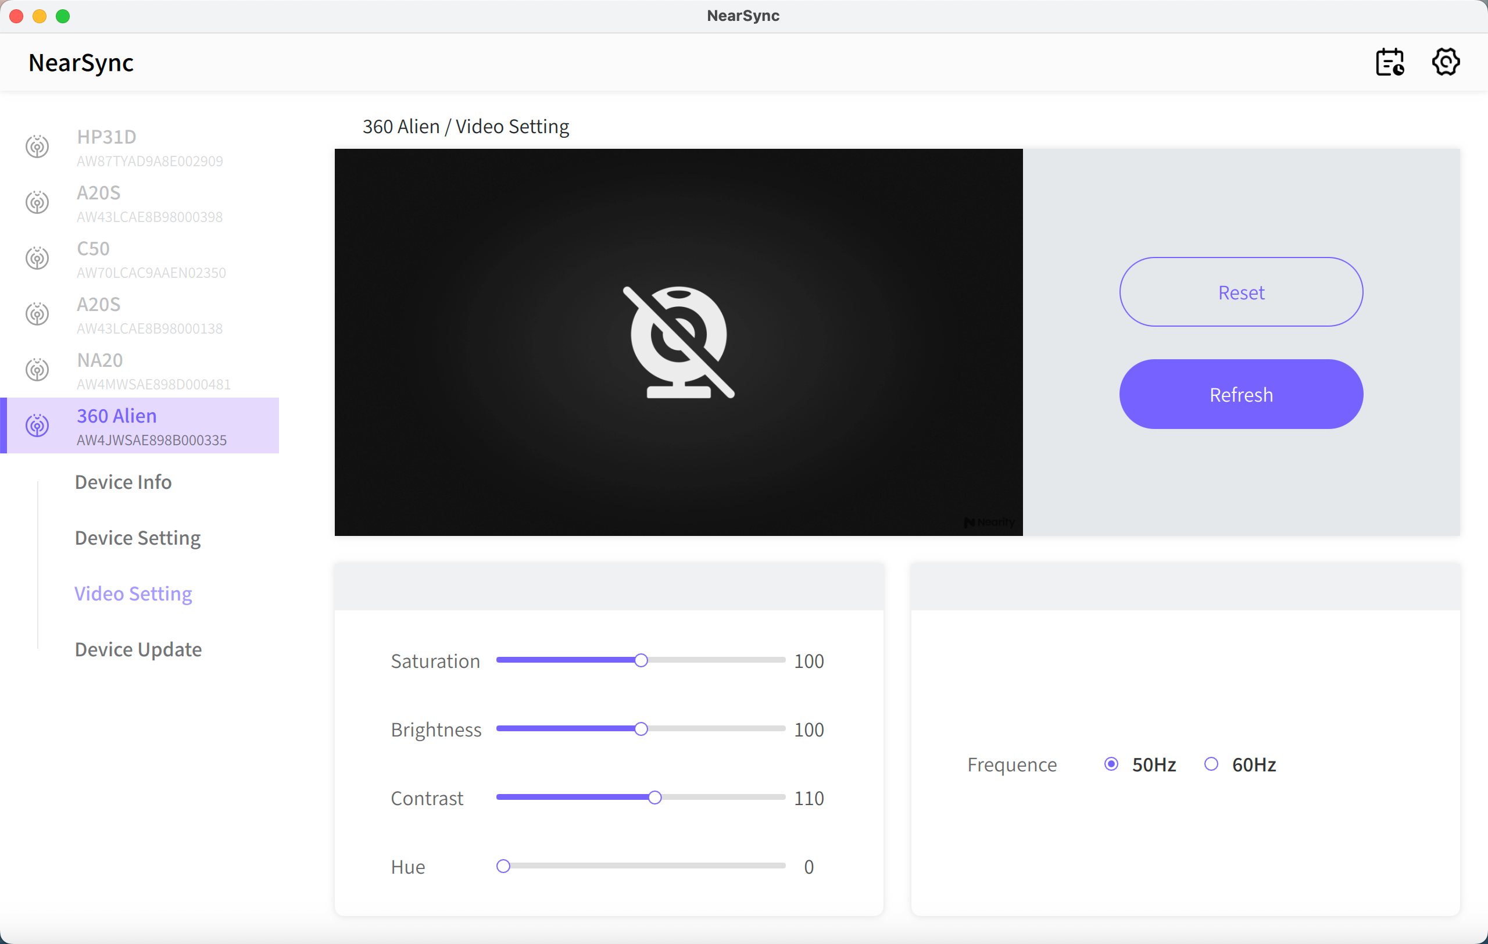Click the NA20 device icon
Viewport: 1488px width, 944px height.
[37, 370]
